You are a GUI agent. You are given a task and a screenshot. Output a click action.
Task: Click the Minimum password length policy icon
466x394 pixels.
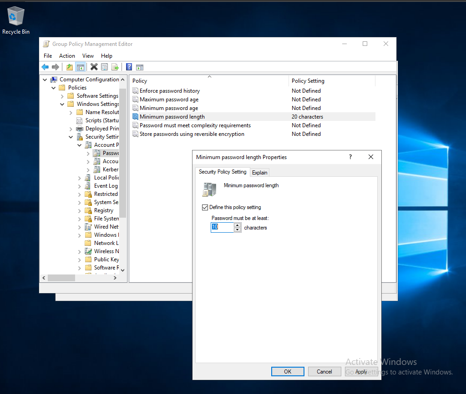tap(135, 117)
